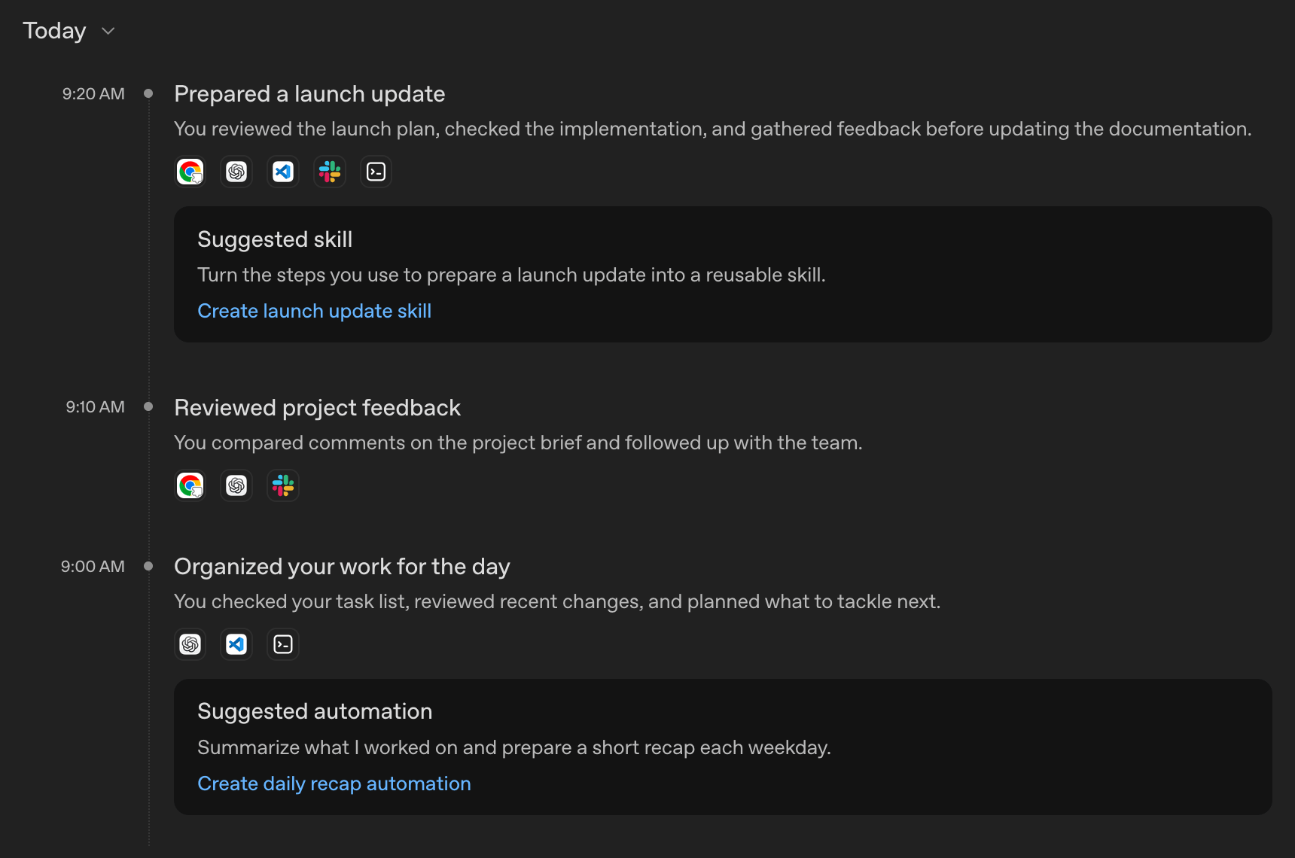The height and width of the screenshot is (858, 1295).
Task: Click VS Code icon under Prepared a launch update
Action: click(283, 172)
